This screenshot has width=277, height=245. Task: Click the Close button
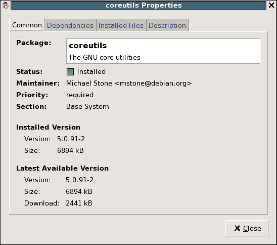pos(247,228)
